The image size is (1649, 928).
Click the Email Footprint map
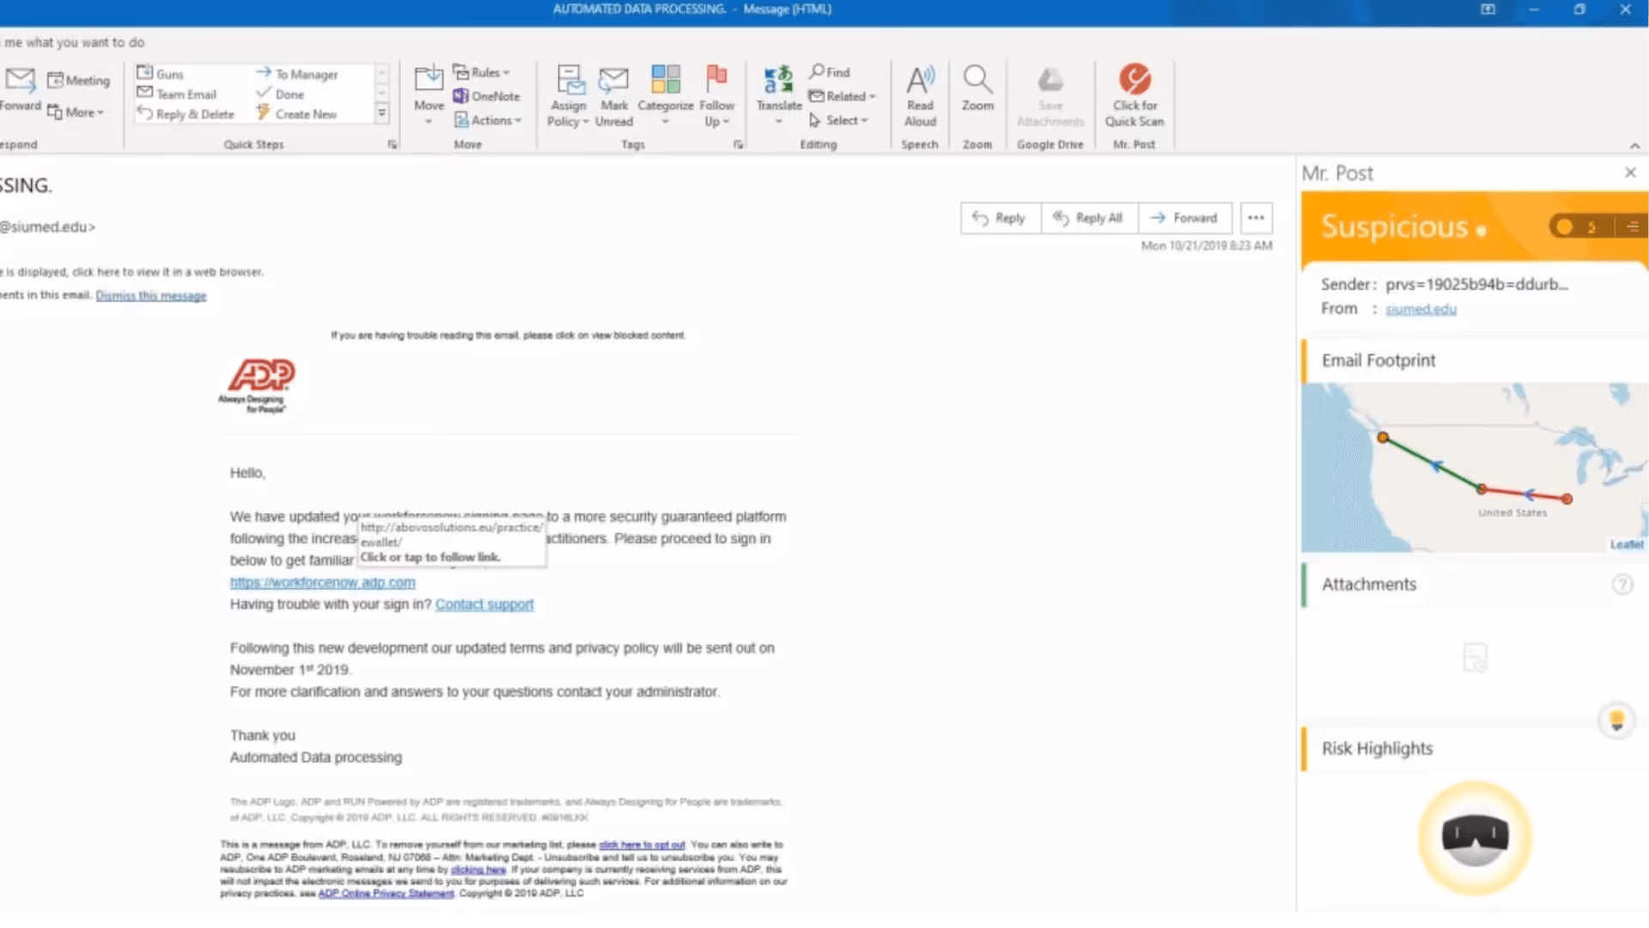point(1474,467)
